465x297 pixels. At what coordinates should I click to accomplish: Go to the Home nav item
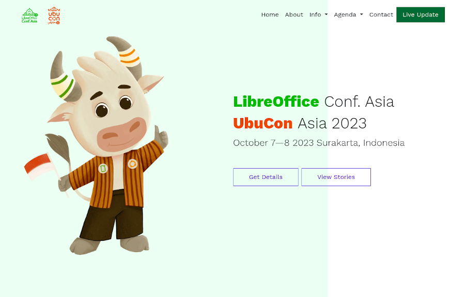[270, 14]
